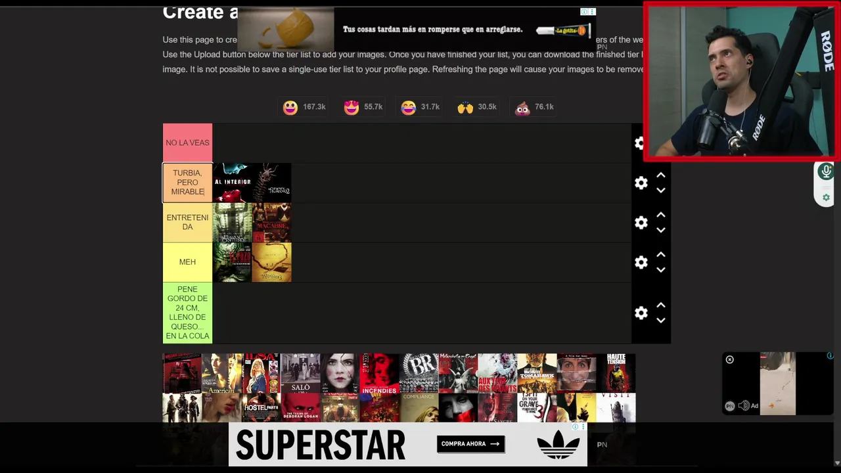
Task: Select the yellow Human Centipede 3 poster
Action: [271, 262]
